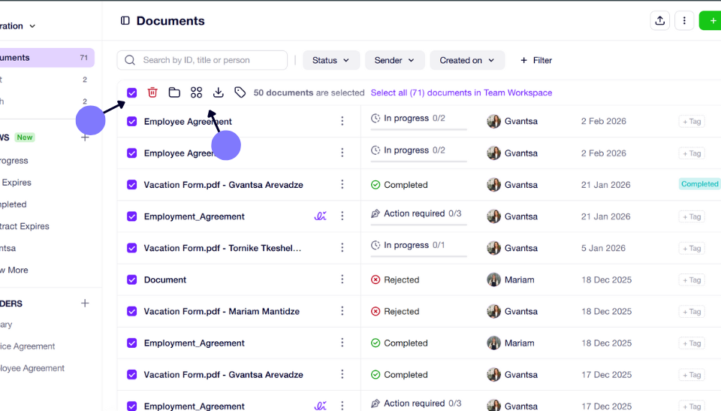
Task: Add a new folder with plus icon
Action: click(85, 303)
